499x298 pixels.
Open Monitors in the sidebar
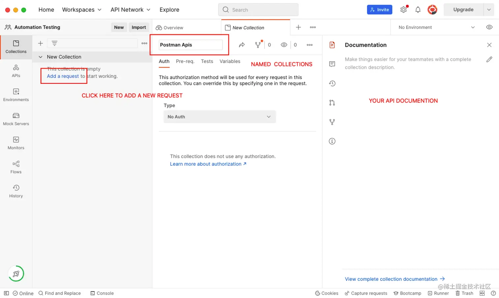(16, 143)
